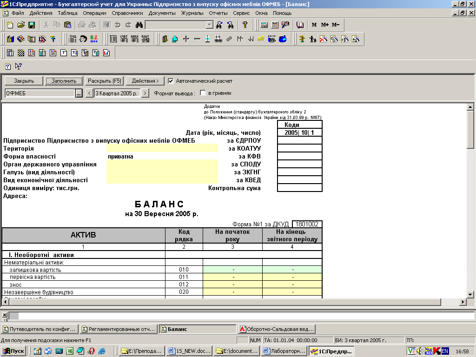Screen dimensions: 476x357
Task: Click the minus sign toolbar icon
Action: (x=197, y=39)
